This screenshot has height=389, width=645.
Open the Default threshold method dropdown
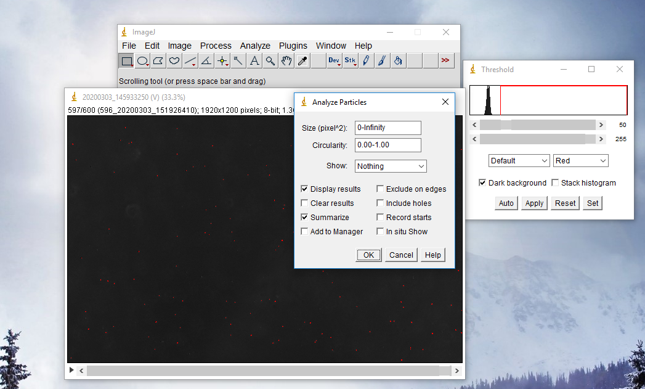click(x=519, y=161)
